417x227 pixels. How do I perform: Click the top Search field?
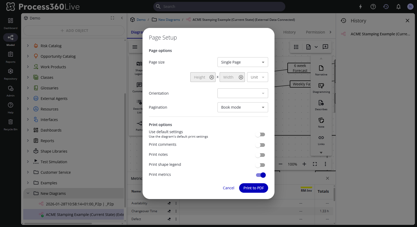pos(219,7)
